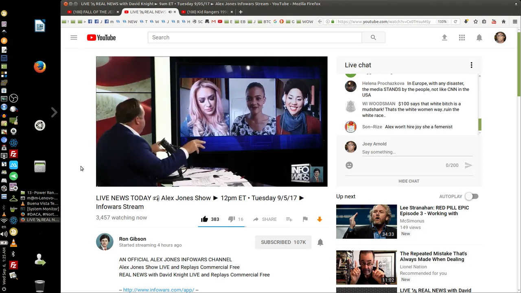Open a new Firefox tab with plus
The width and height of the screenshot is (521, 293).
click(x=241, y=12)
